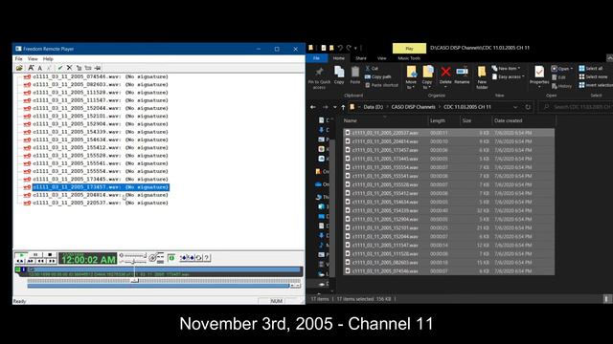Select c1111_03_11_2005_220537.wav in the player list

pyautogui.click(x=100, y=203)
